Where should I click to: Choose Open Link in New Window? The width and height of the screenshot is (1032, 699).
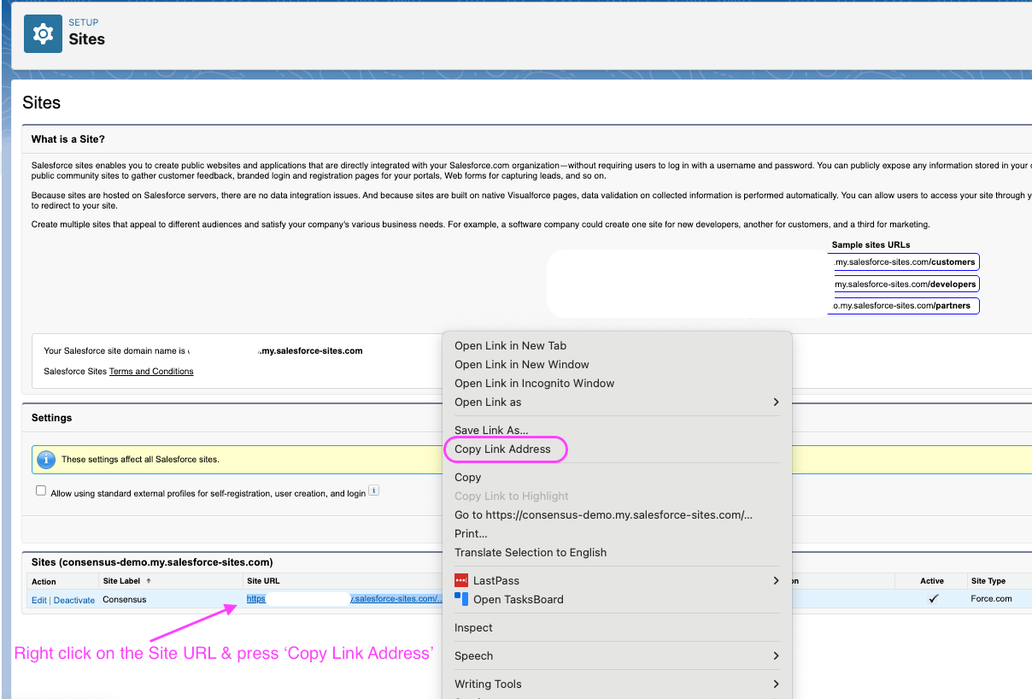pyautogui.click(x=617, y=364)
